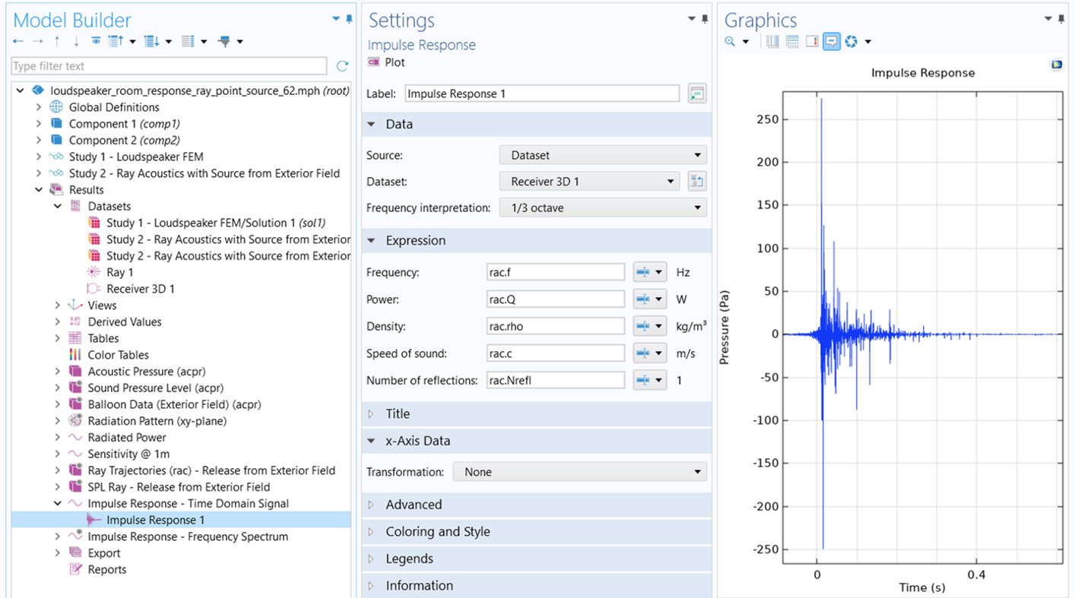Toggle the highlighted plot information tooltip icon

[832, 42]
